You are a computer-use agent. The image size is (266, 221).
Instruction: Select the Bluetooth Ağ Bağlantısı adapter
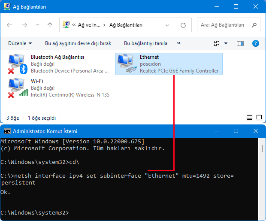pyautogui.click(x=57, y=64)
